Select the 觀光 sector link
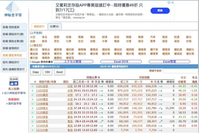The image size is (199, 133). (189, 37)
